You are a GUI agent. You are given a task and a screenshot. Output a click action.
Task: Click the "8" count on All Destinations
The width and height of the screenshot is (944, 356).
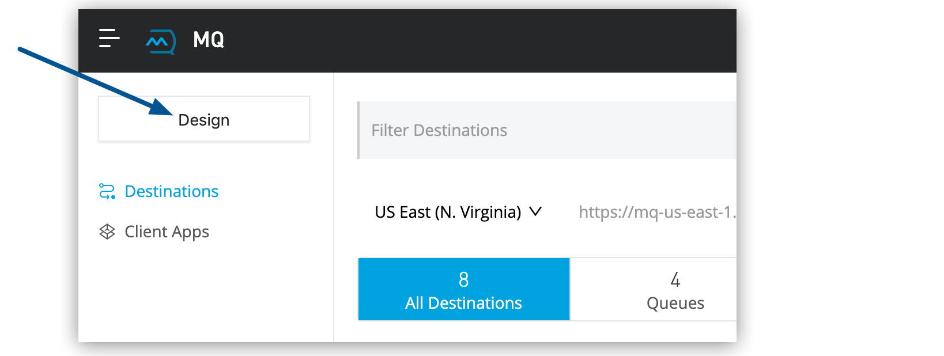[x=464, y=279]
